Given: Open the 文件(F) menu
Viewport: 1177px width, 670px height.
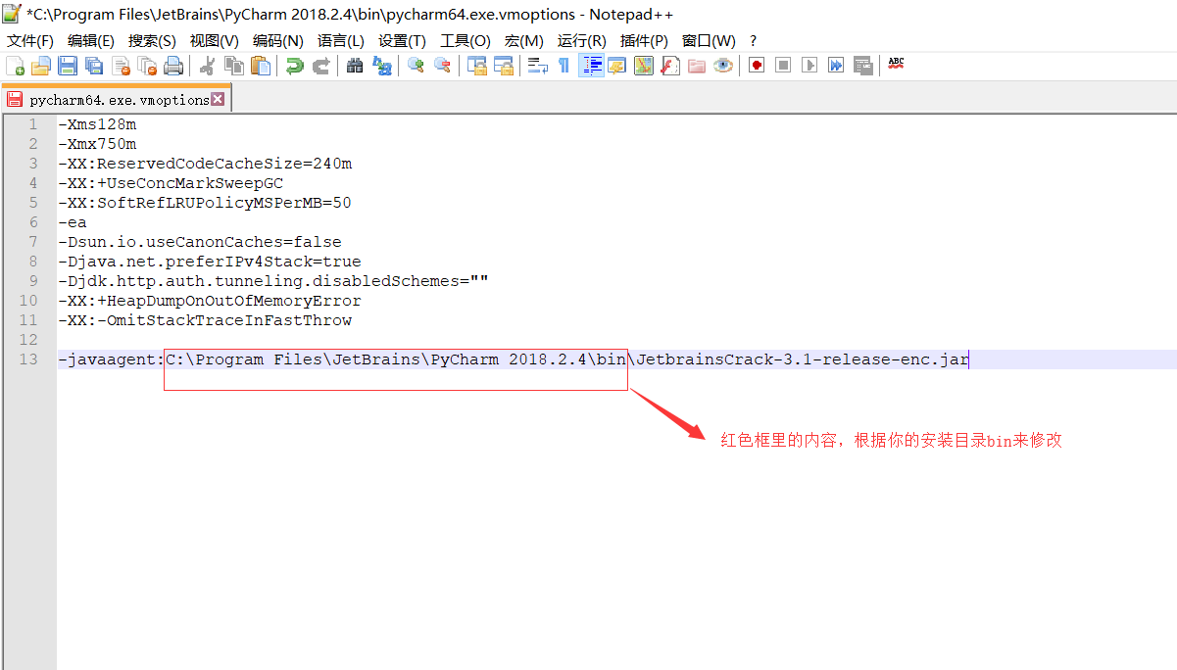Looking at the screenshot, I should [30, 40].
